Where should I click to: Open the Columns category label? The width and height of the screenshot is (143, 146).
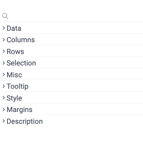point(21,40)
